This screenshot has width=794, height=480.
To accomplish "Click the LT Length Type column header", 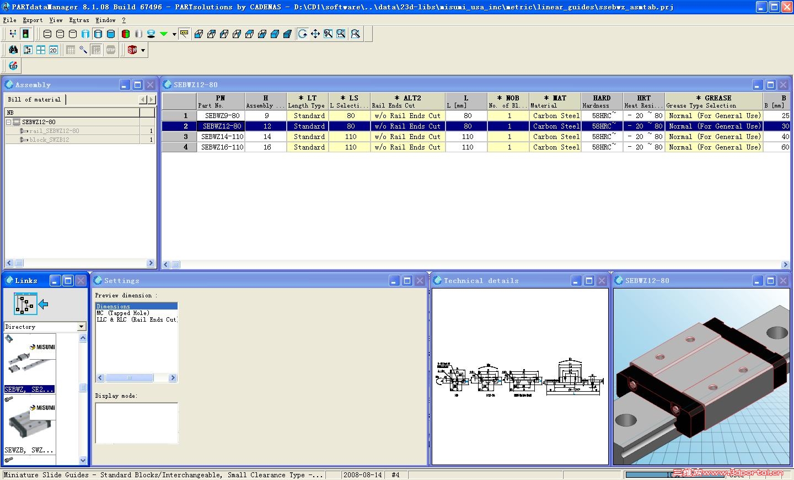I will click(307, 102).
